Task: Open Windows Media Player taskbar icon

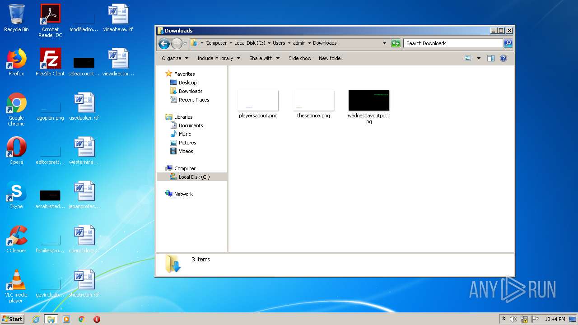Action: pyautogui.click(x=66, y=319)
